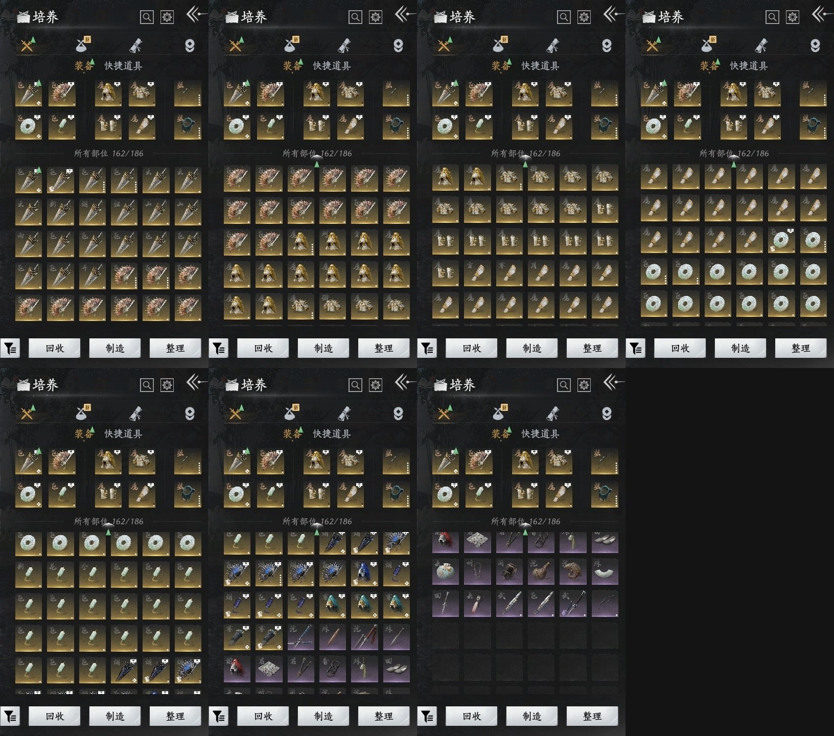Open gear settings in the top-left 培养 panel
This screenshot has width=834, height=736.
tap(167, 17)
